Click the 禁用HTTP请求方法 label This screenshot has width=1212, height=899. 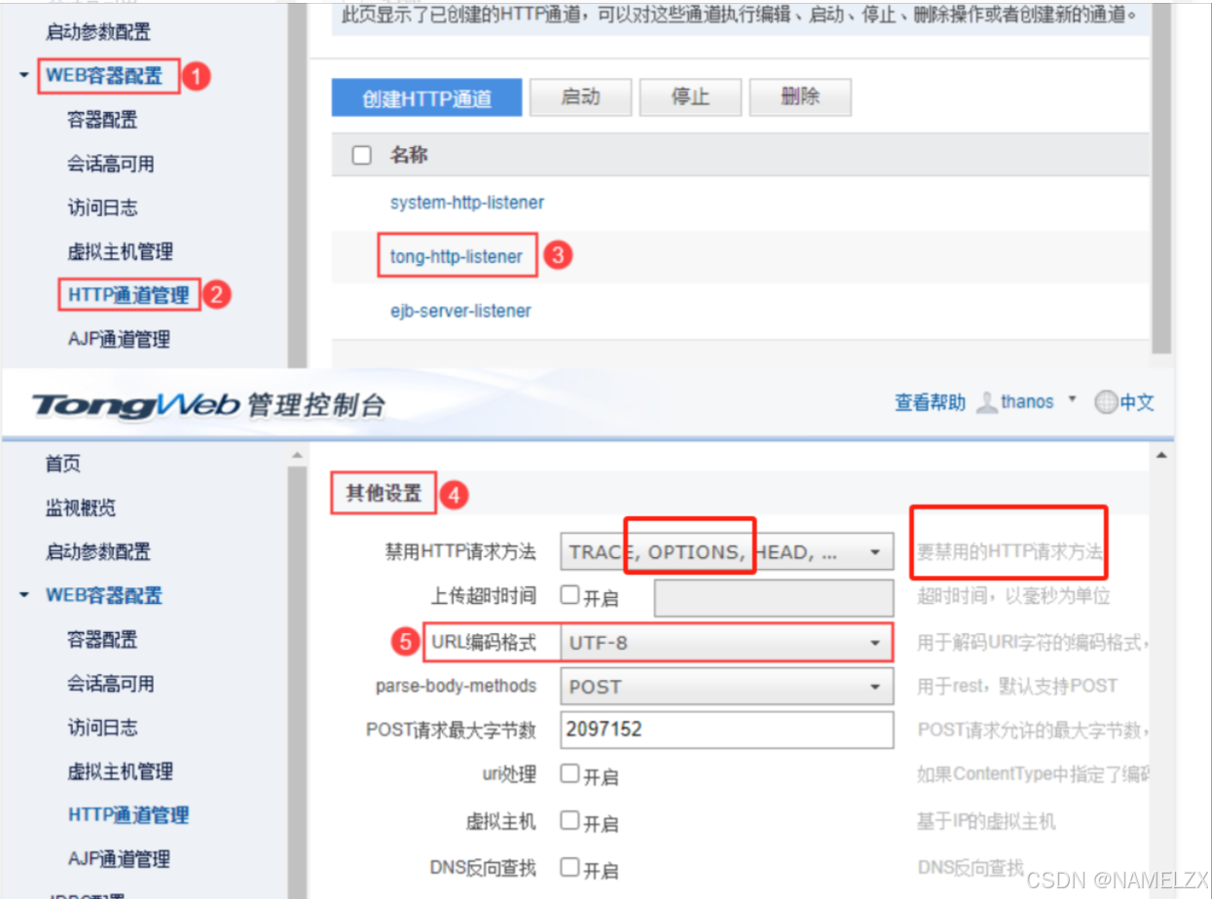460,552
